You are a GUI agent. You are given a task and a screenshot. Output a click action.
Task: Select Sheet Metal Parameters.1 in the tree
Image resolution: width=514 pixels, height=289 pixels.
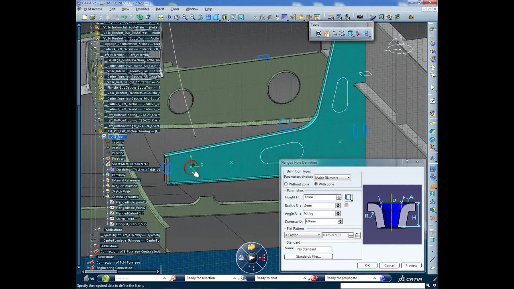tap(130, 164)
